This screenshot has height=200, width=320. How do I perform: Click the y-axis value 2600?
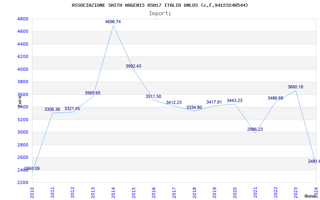tap(22, 157)
